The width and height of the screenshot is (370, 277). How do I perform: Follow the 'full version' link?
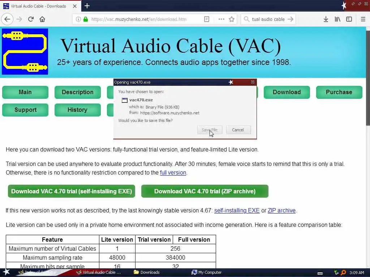pyautogui.click(x=173, y=173)
